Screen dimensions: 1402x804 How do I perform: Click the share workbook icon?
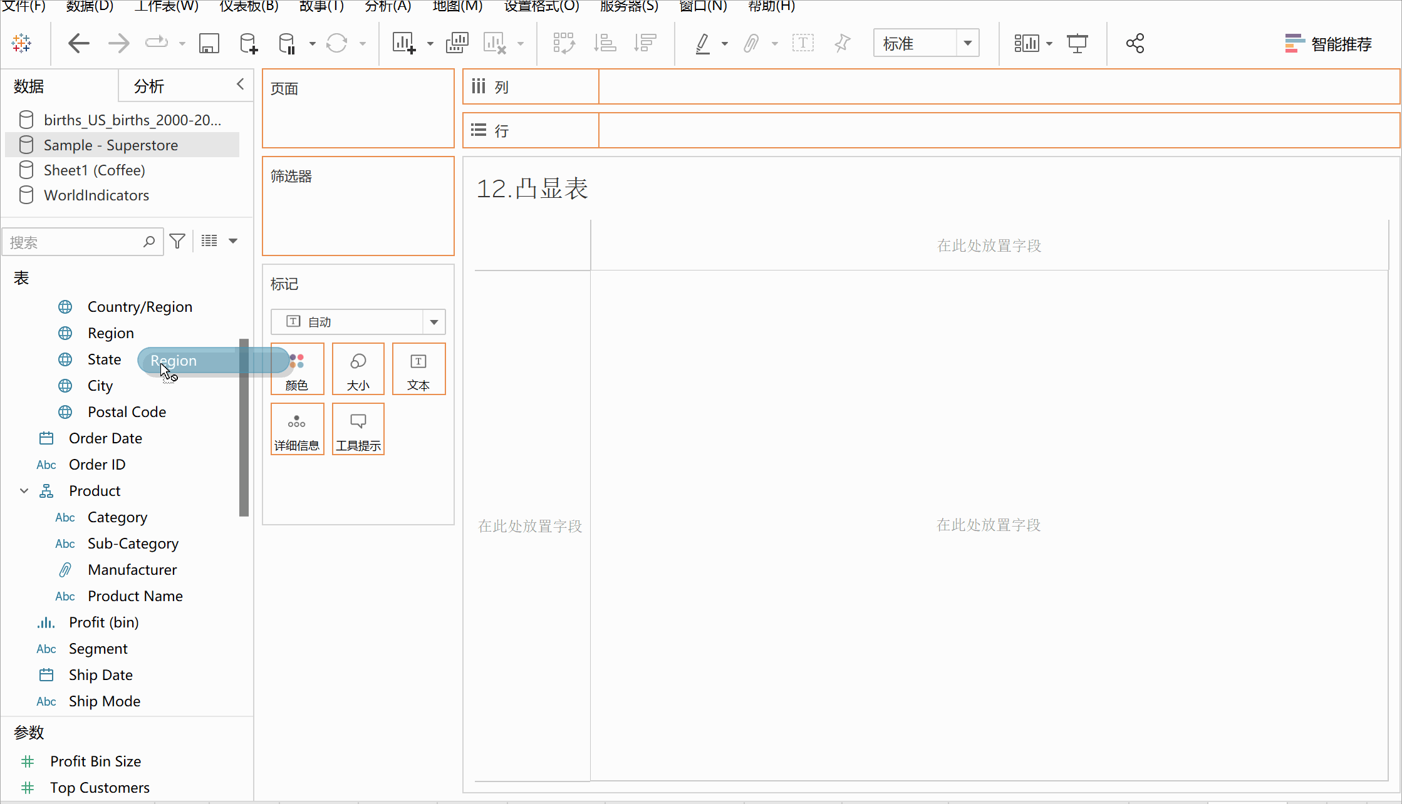(1135, 43)
